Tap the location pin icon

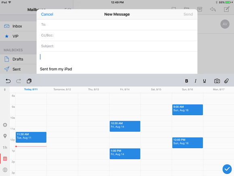pyautogui.click(x=5, y=136)
